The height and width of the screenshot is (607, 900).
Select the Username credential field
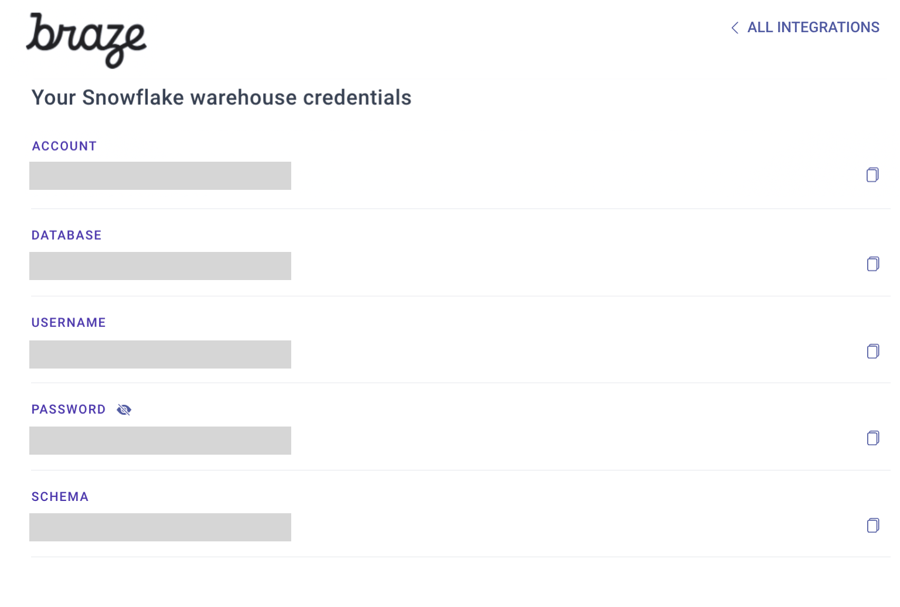pos(160,354)
